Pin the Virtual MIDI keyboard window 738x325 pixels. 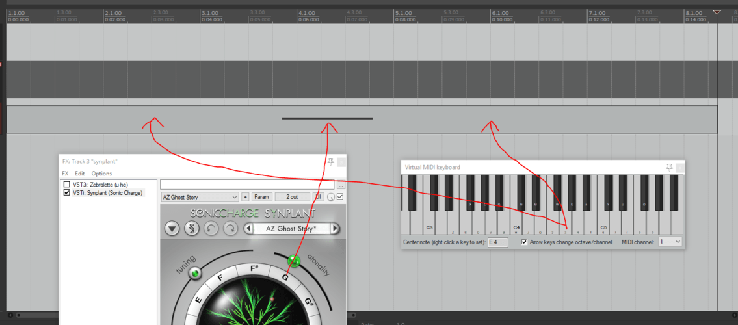coord(669,167)
